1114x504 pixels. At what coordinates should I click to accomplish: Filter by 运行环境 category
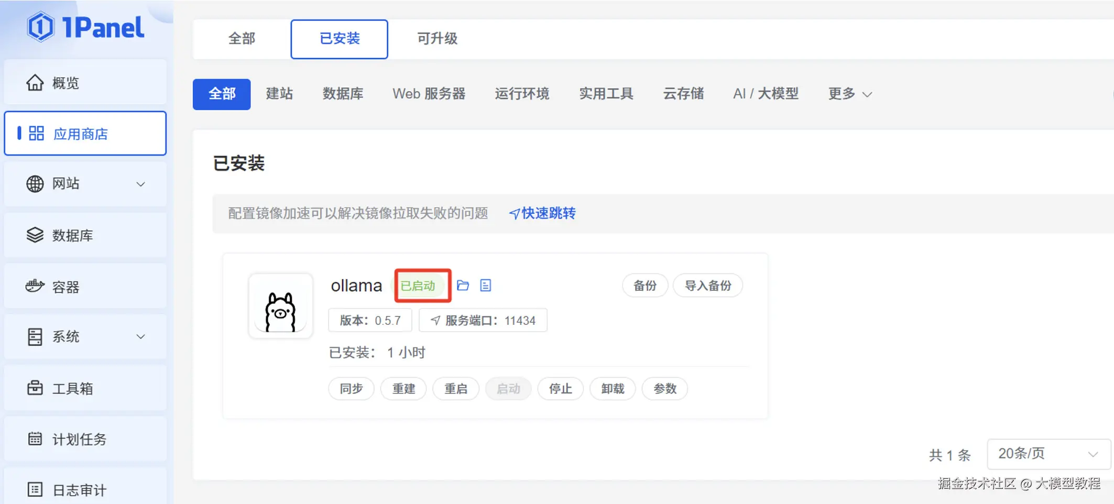(522, 94)
